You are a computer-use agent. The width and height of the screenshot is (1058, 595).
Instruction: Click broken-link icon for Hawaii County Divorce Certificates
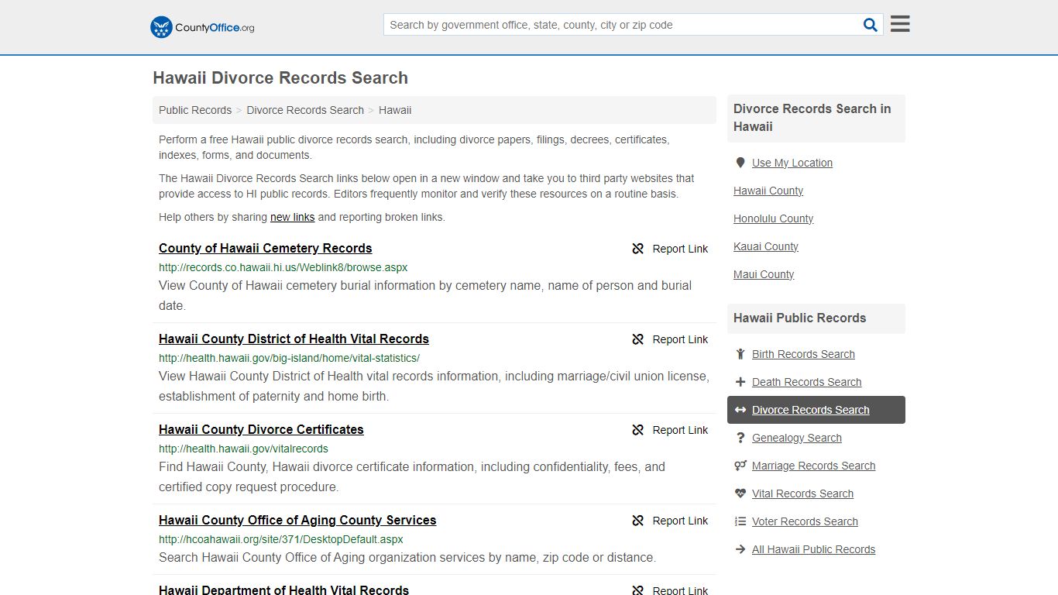point(638,430)
